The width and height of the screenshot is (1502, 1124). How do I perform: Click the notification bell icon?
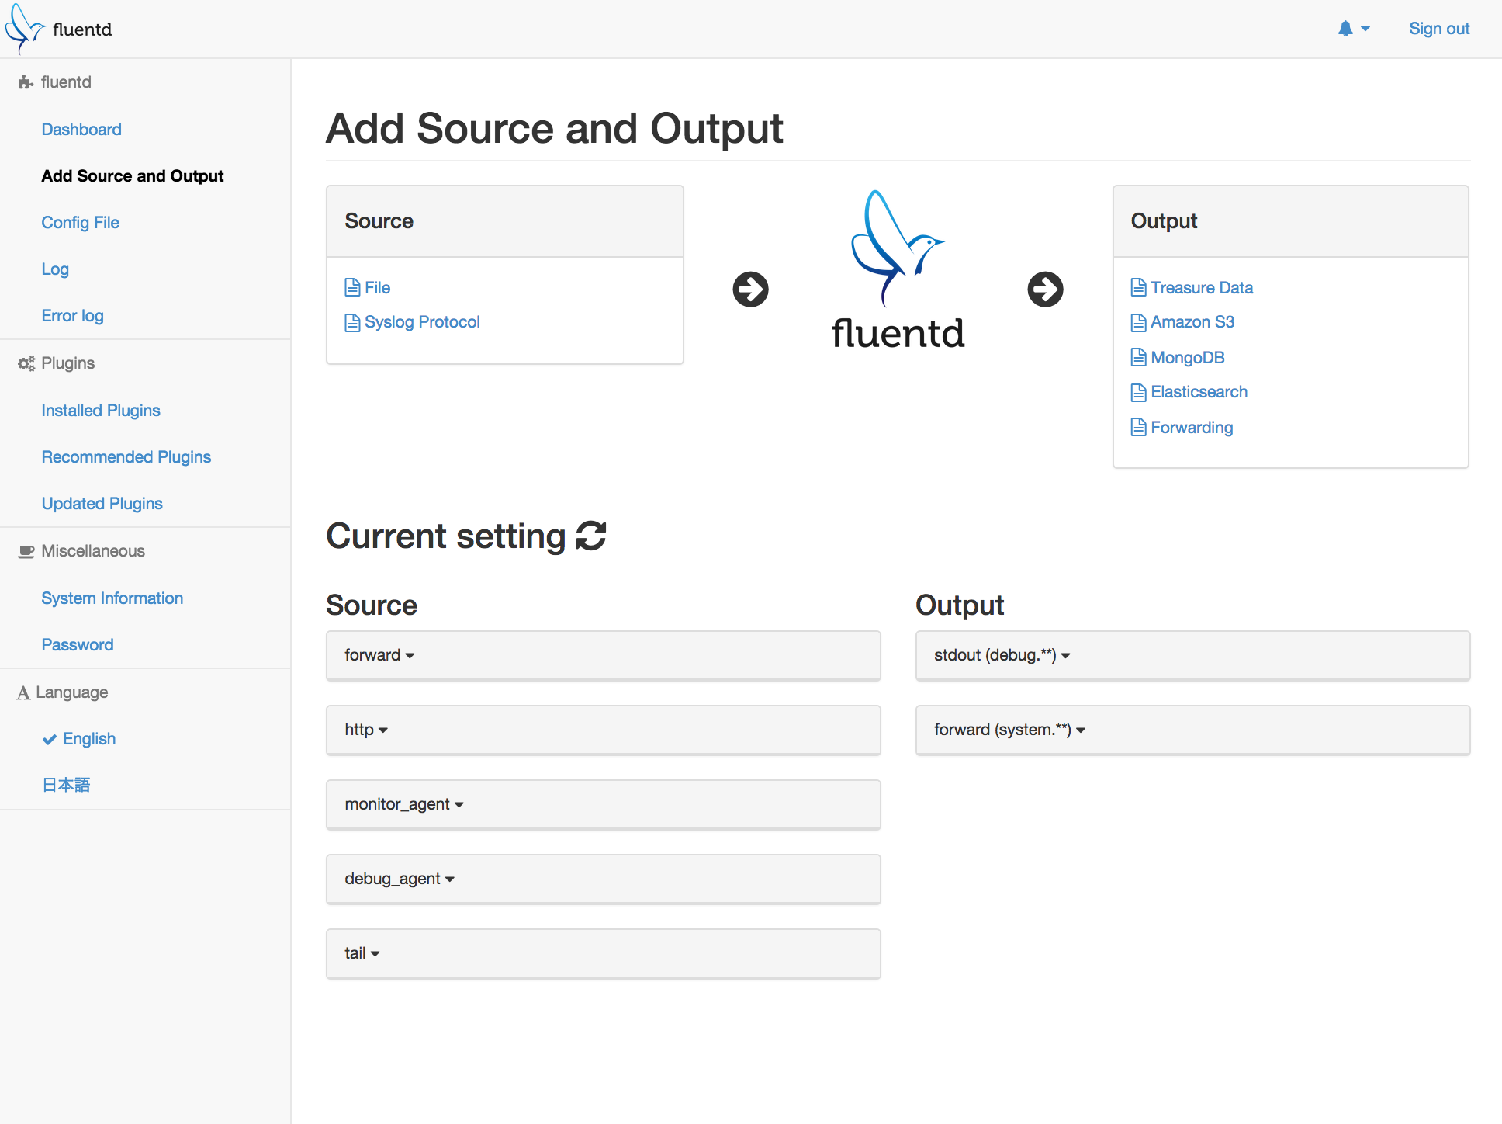pyautogui.click(x=1345, y=29)
